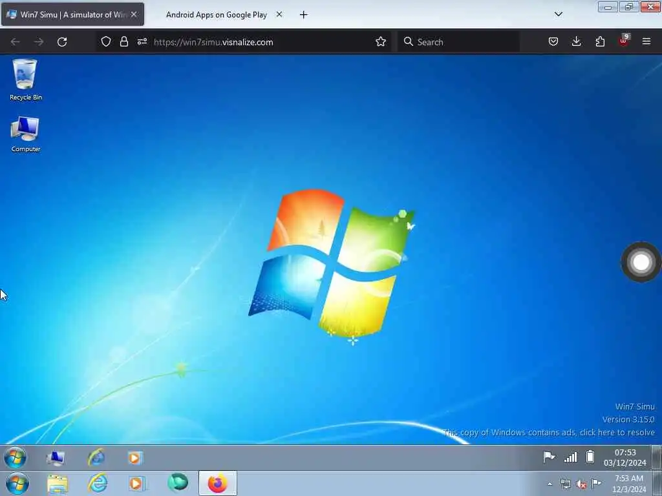This screenshot has width=662, height=496.
Task: Open the host Action Center flag
Action: pyautogui.click(x=597, y=483)
